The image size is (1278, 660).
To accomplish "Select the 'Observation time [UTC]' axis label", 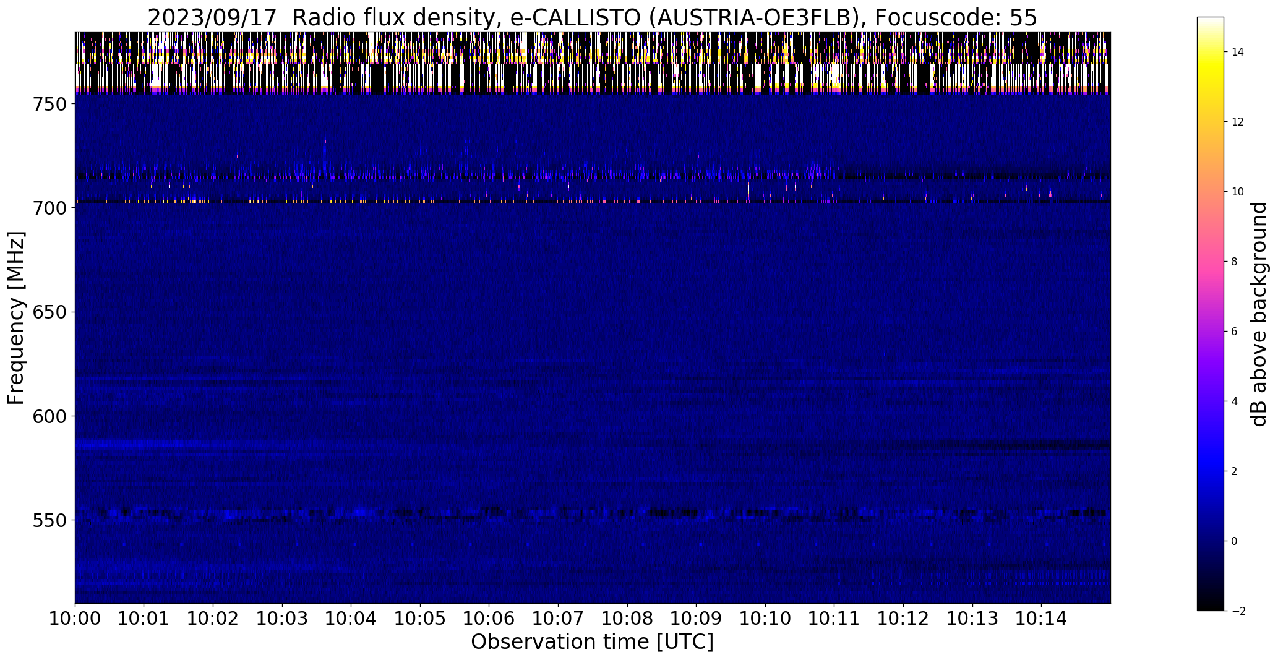I will 592,642.
